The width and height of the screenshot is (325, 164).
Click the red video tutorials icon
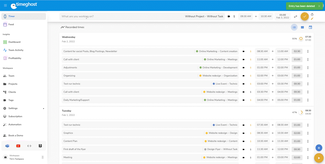18,146
